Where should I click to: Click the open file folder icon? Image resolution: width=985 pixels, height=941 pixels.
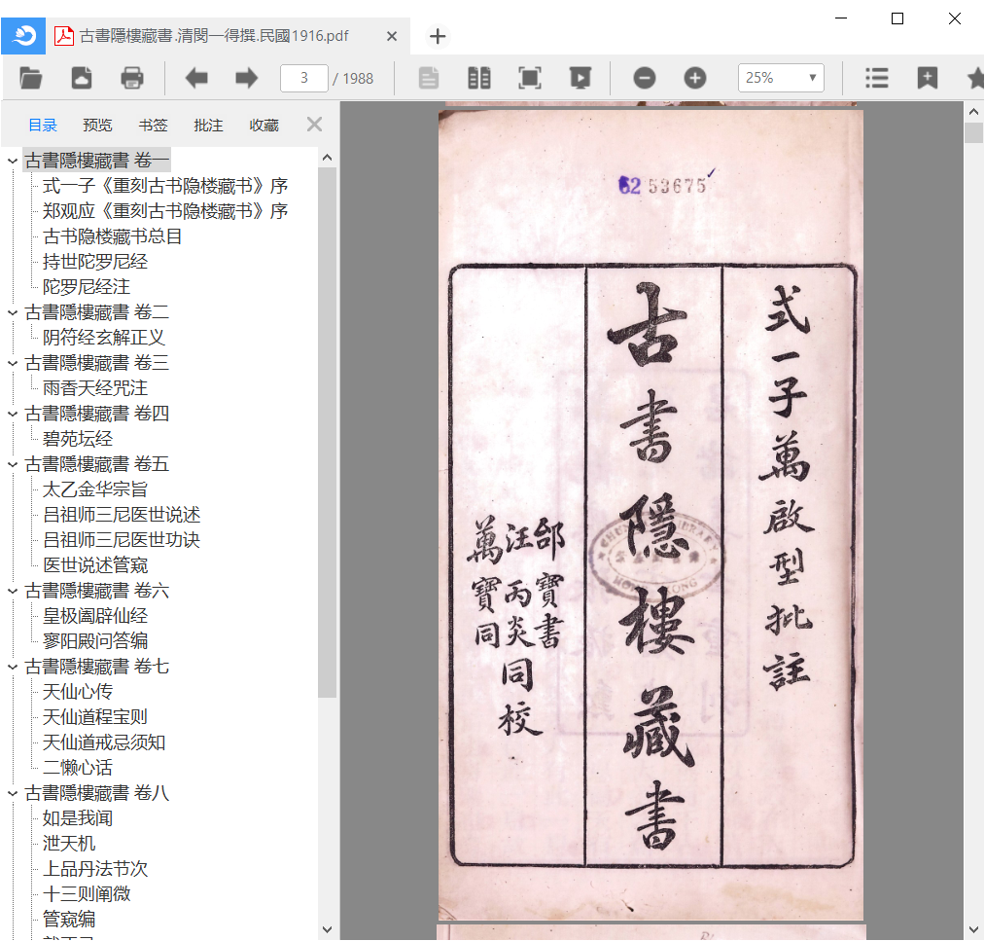click(x=31, y=78)
